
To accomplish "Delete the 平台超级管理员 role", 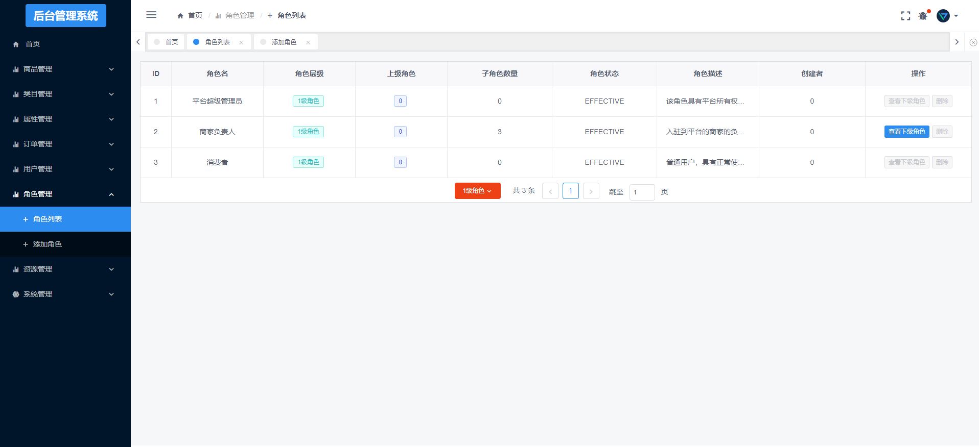I will (942, 101).
